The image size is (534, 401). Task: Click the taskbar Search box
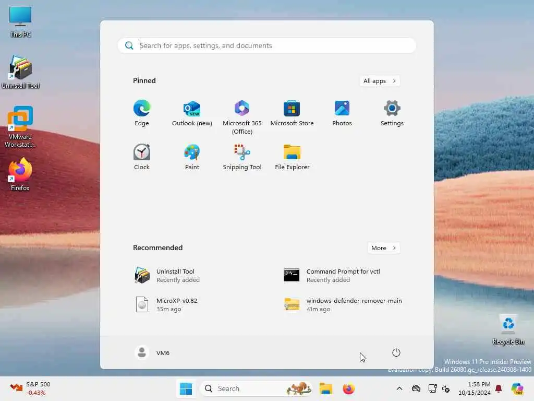tap(256, 388)
